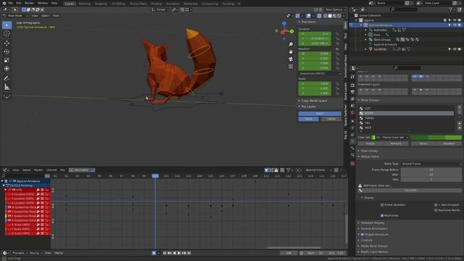The height and width of the screenshot is (261, 464).
Task: Click the MAIN rig layer button
Action: point(308,119)
